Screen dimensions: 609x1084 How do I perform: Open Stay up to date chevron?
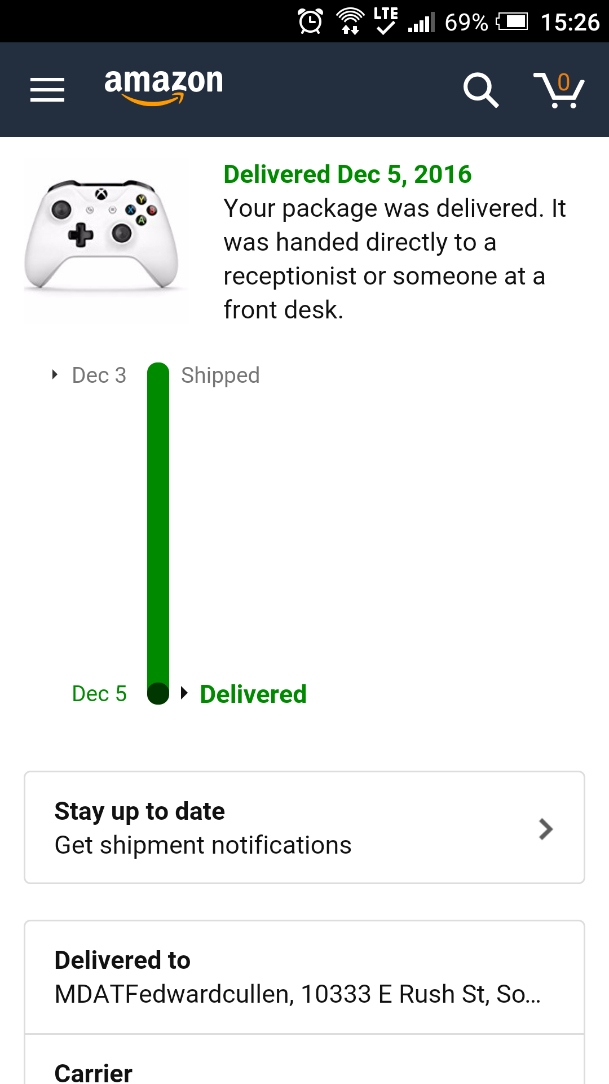pos(545,829)
